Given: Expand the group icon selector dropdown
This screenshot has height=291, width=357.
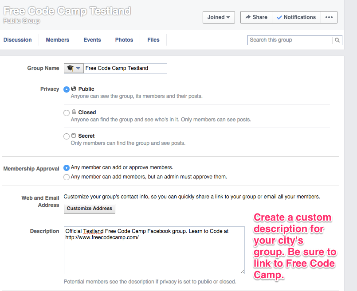Looking at the screenshot, I should click(78, 68).
